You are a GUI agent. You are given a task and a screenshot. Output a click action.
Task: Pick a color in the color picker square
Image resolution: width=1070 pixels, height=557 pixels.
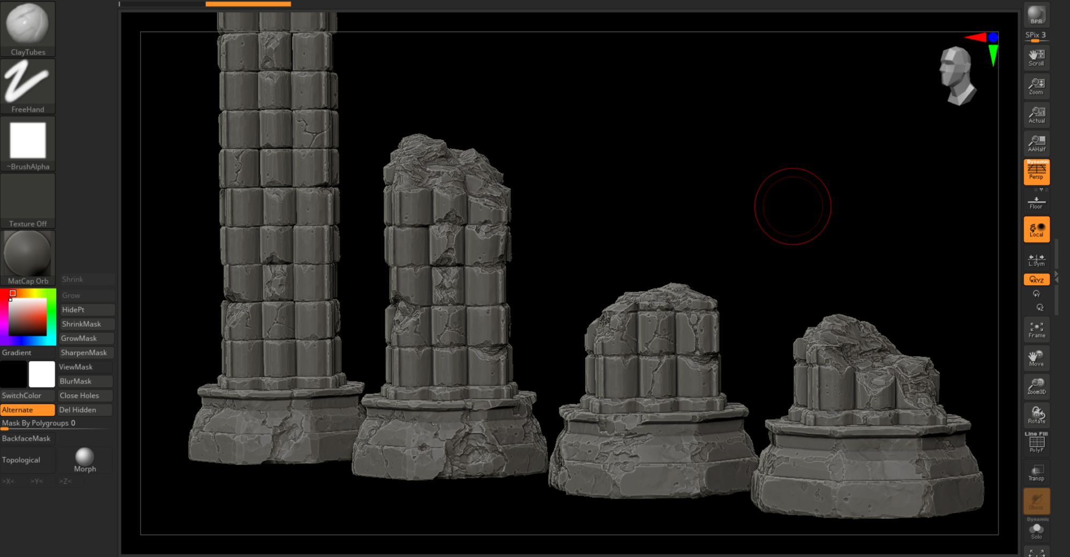[27, 317]
